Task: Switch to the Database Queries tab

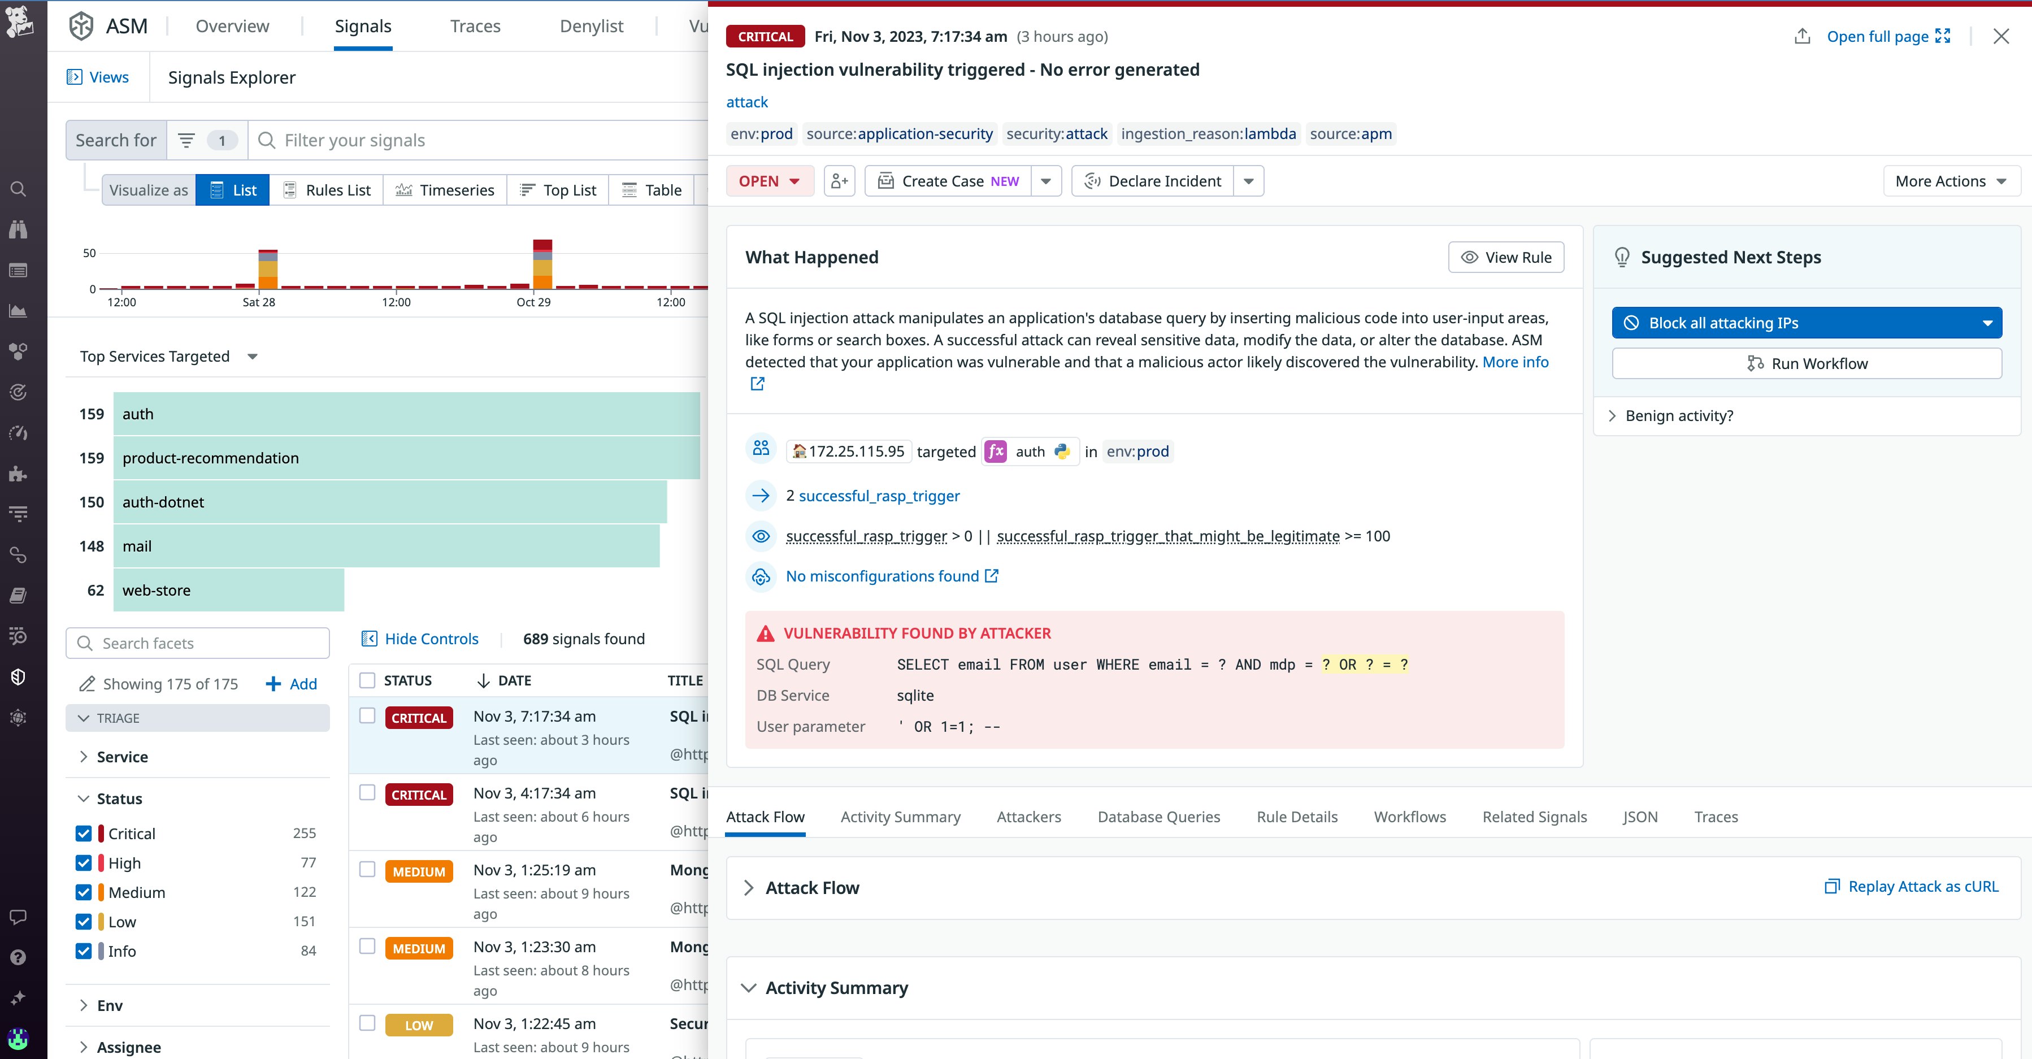Action: pyautogui.click(x=1158, y=817)
